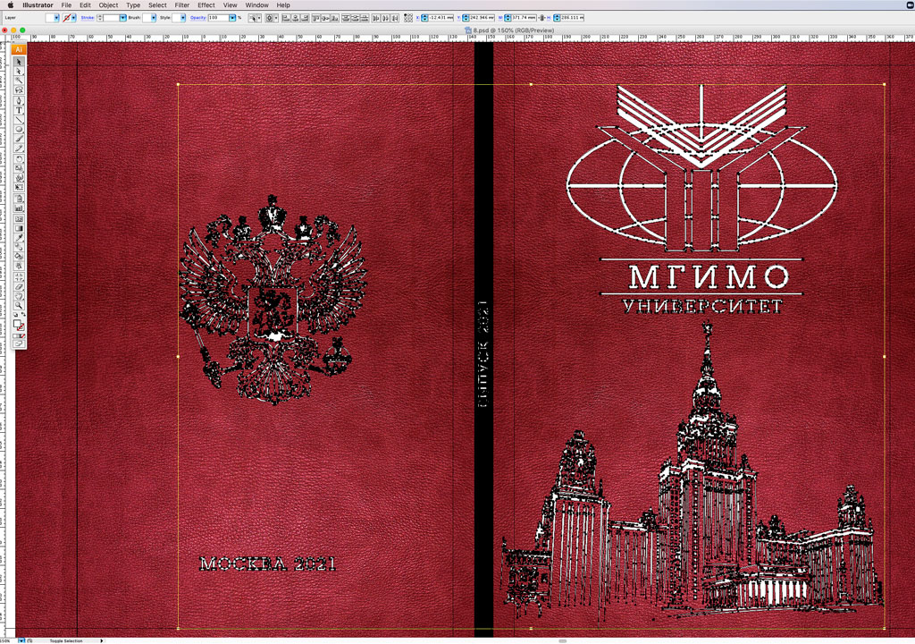The width and height of the screenshot is (915, 644).
Task: Select the Paintbrush tool
Action: [19, 139]
